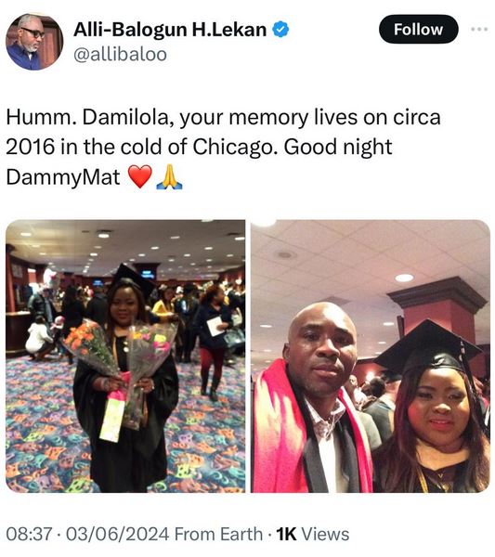Click the year 2016 in tweet text
Screen dimensions: 495x557
click(31, 147)
